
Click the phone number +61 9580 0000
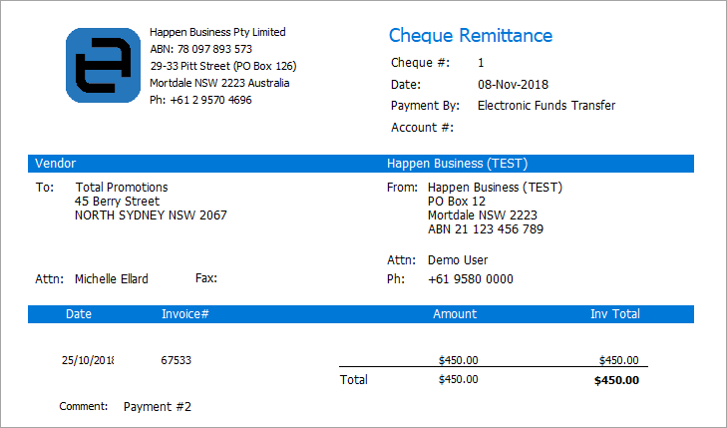coord(471,279)
